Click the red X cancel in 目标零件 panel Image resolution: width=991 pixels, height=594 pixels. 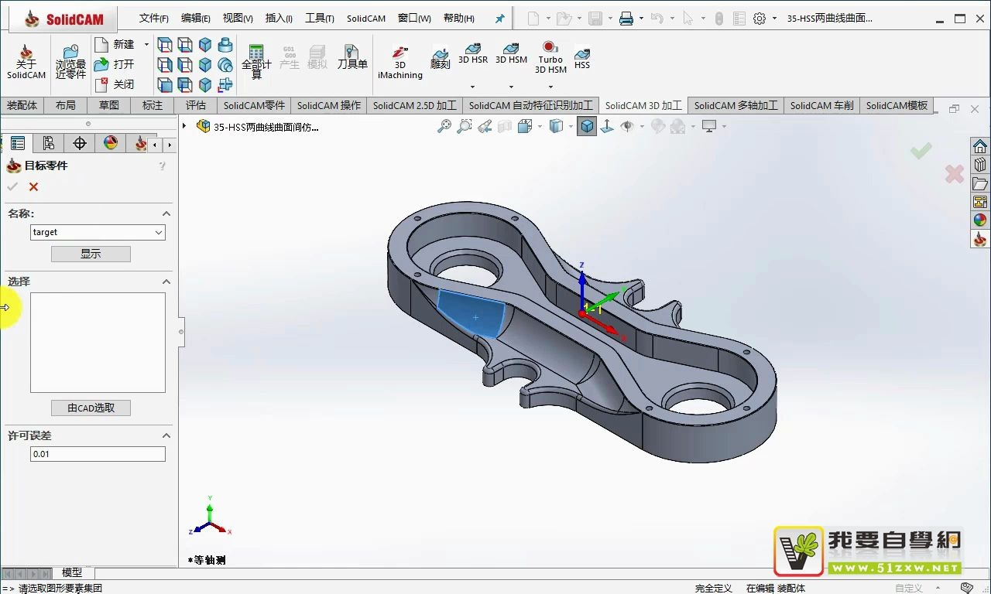pos(33,187)
